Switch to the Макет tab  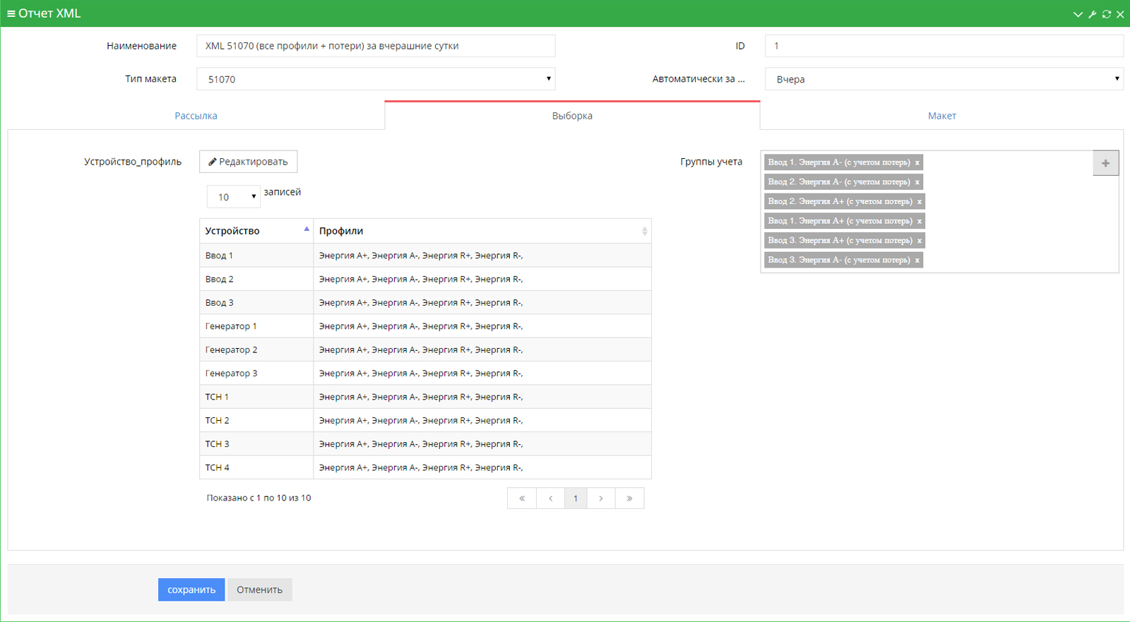coord(941,116)
